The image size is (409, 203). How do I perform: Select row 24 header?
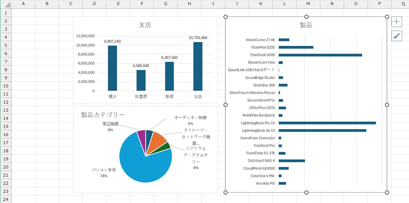[x=6, y=199]
